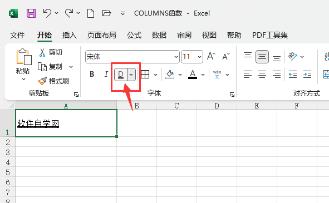Select column A header
329x203 pixels.
tap(66, 106)
